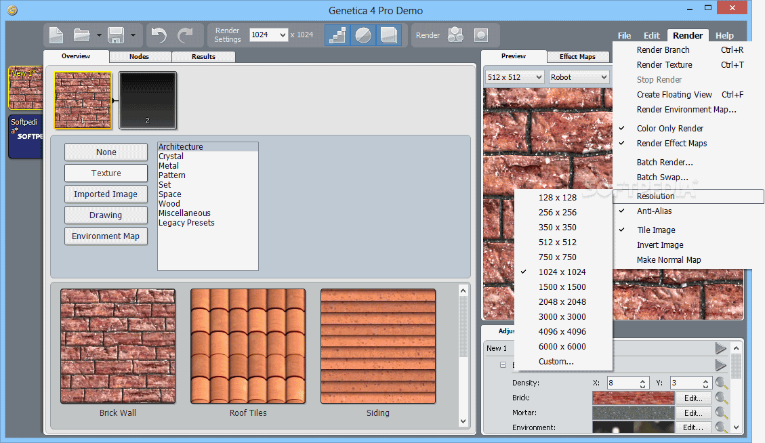Toggle the stacked tiles render setting icon

[388, 35]
